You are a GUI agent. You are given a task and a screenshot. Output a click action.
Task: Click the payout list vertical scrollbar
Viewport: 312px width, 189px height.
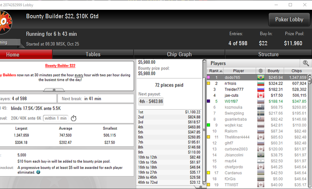(x=204, y=122)
